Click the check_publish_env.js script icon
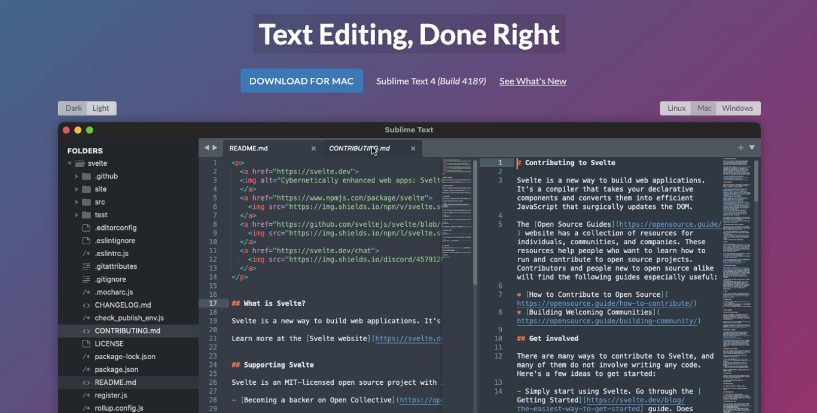Screen dimensions: 817x413 coord(86,318)
